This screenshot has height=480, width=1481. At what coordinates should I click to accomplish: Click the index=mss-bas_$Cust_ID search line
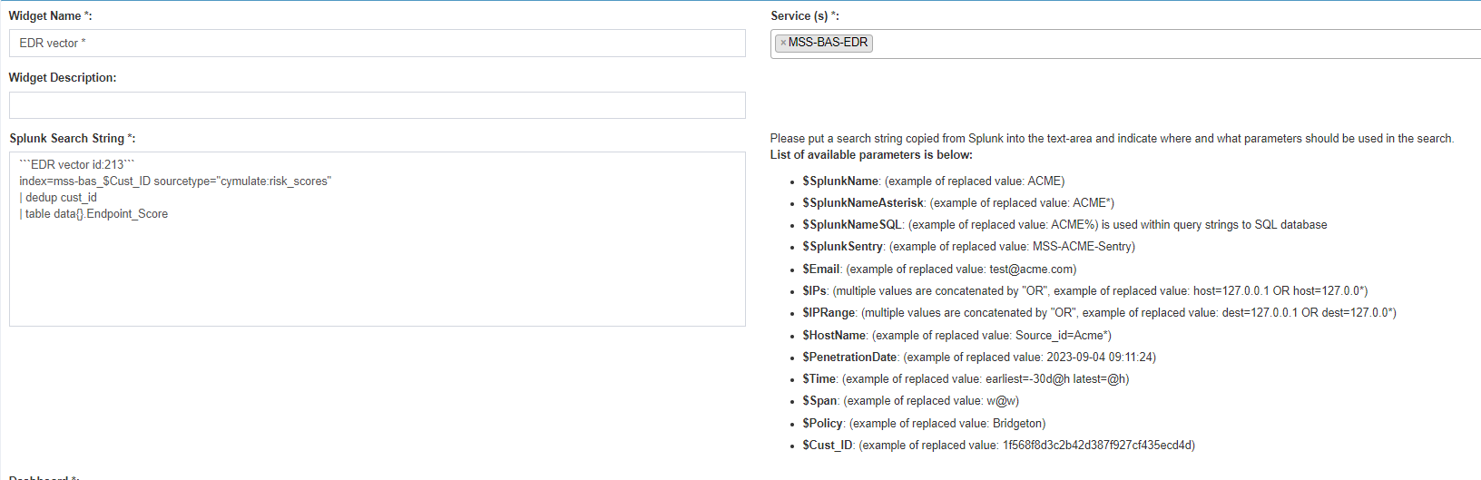(x=175, y=181)
